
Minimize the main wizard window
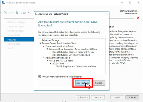(122, 2)
